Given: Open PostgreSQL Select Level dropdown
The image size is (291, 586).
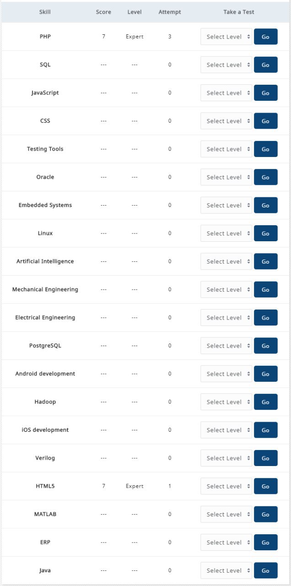Looking at the screenshot, I should tap(226, 346).
